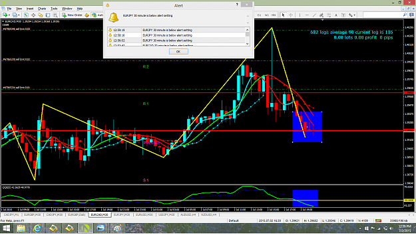Open the Strategy Tester magnifier icon
The image size is (416, 251).
pos(55,15)
